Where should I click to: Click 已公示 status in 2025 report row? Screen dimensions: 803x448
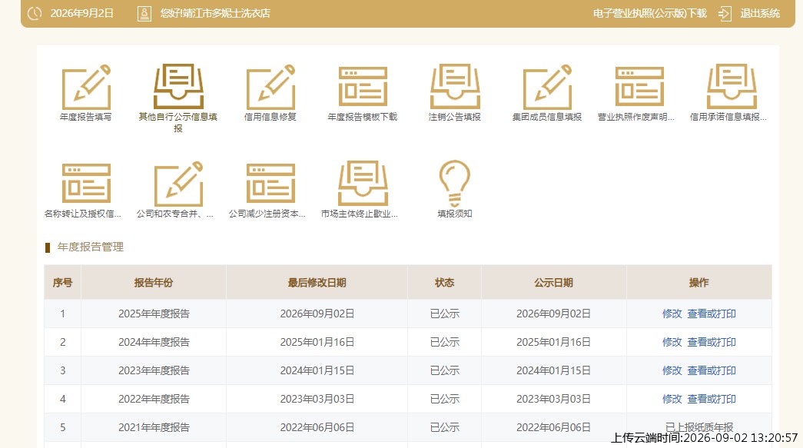pos(444,314)
